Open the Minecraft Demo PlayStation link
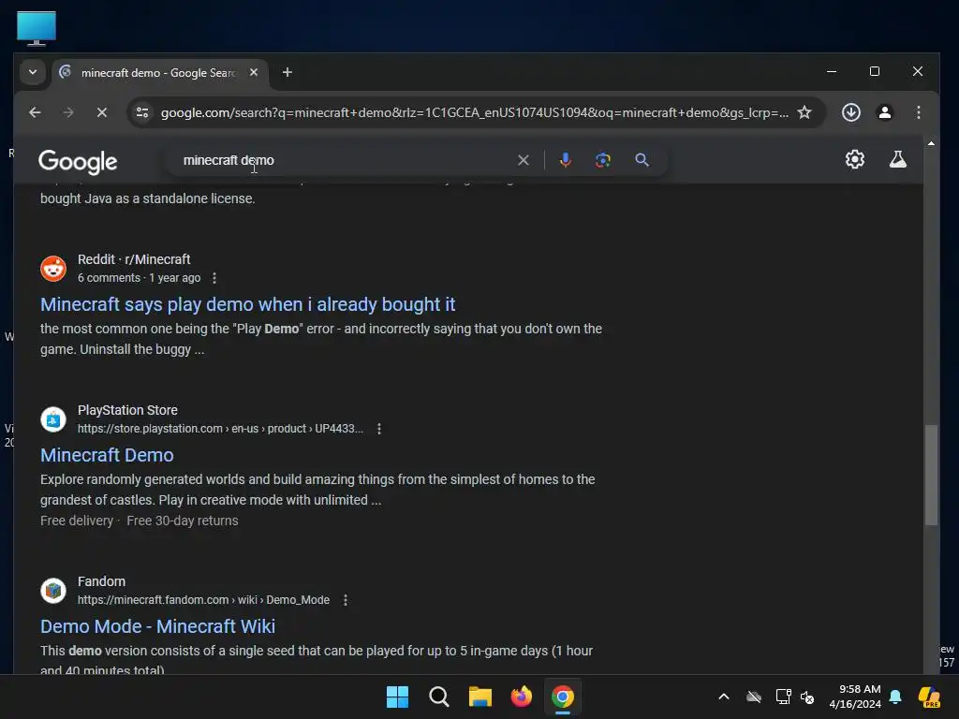This screenshot has width=959, height=719. (x=107, y=455)
